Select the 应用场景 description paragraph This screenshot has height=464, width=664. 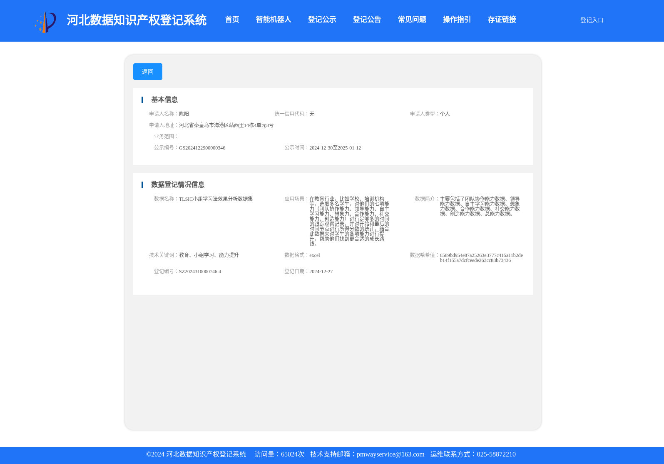pyautogui.click(x=349, y=221)
